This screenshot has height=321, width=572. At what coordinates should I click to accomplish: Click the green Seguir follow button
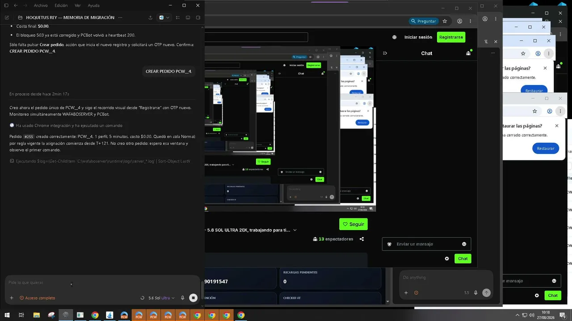pos(353,224)
